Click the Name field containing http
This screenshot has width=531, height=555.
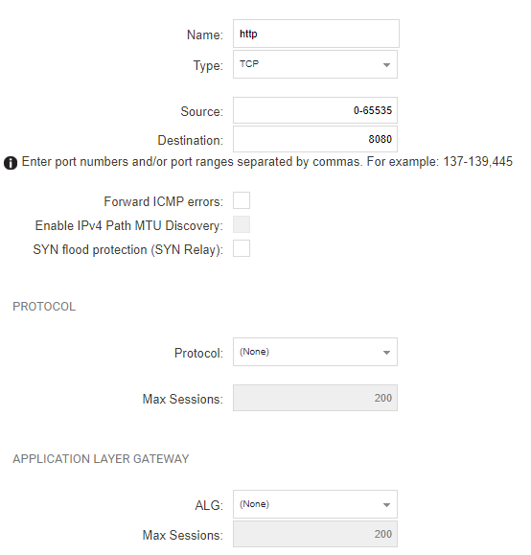coord(316,34)
